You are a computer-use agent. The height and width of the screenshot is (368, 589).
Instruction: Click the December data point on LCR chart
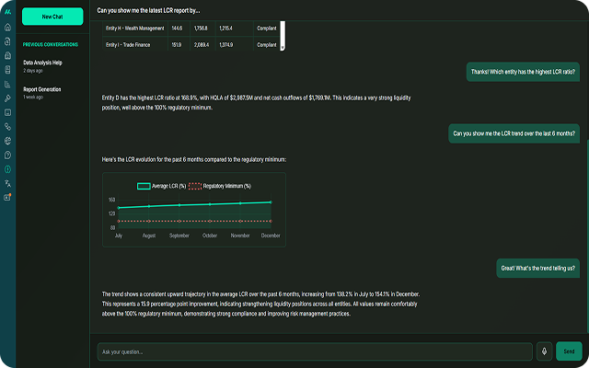coord(271,202)
